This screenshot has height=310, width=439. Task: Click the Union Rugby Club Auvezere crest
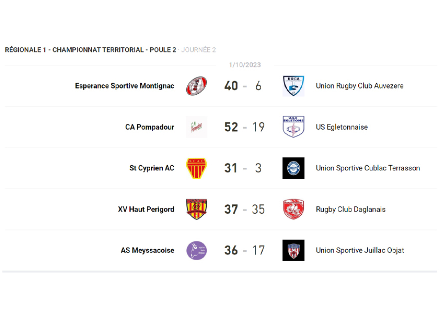[x=293, y=86]
